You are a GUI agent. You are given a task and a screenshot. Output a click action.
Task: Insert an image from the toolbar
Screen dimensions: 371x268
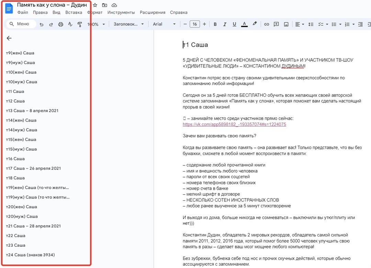pos(286,24)
